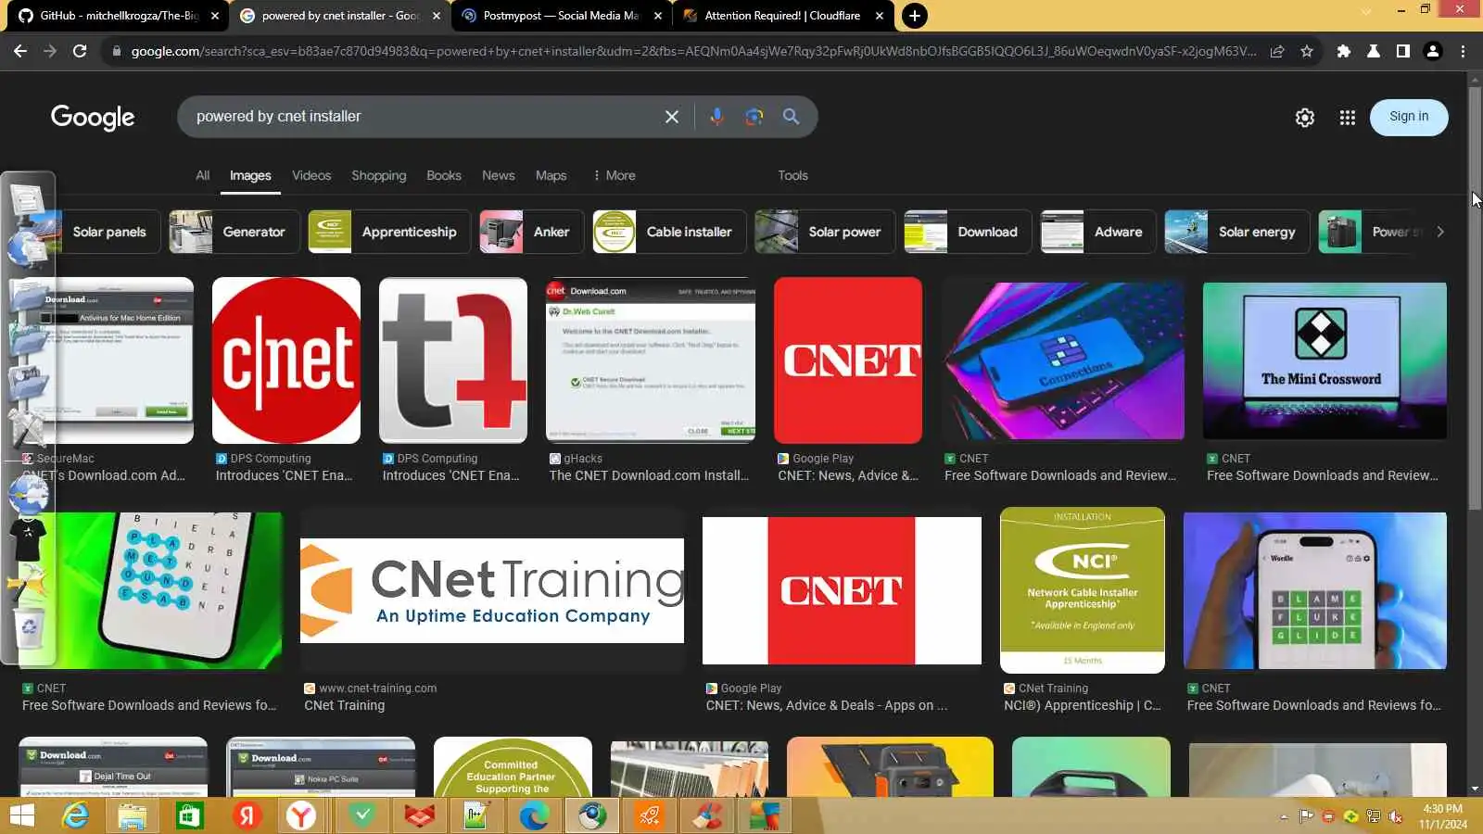Filter by the Anker chip

(532, 232)
